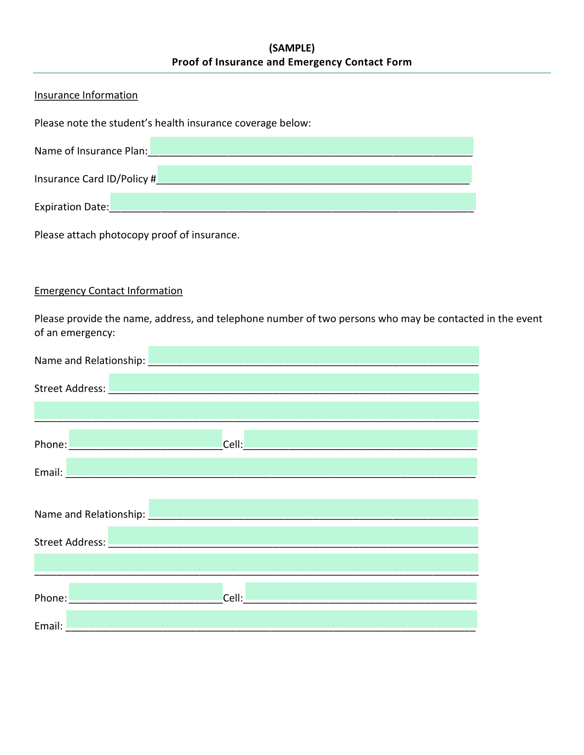This screenshot has width=584, height=755.
Task: Click first contact Phone field
Action: tap(146, 438)
